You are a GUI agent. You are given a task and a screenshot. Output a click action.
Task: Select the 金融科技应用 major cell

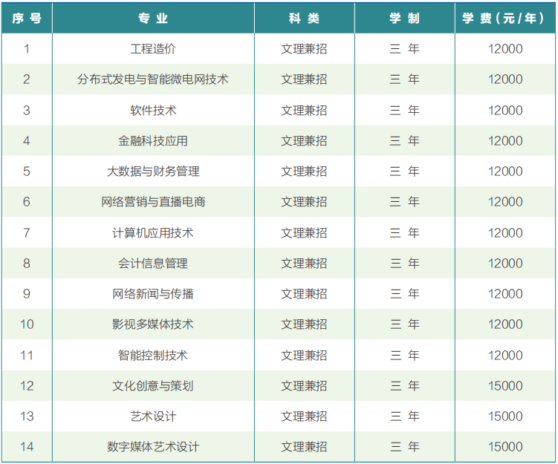point(153,141)
